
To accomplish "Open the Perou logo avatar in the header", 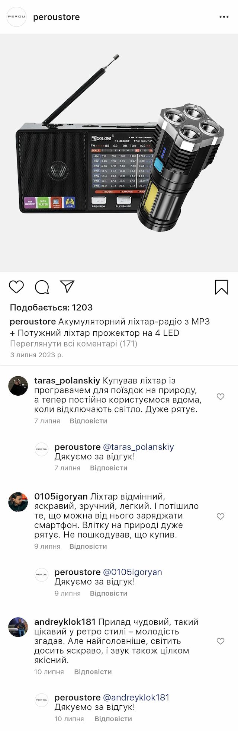I will (17, 17).
